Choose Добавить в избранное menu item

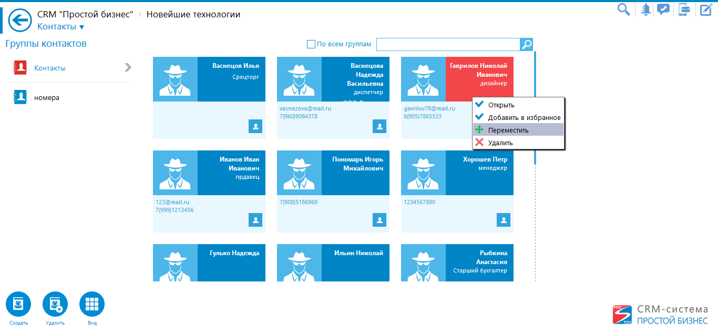[x=518, y=117]
